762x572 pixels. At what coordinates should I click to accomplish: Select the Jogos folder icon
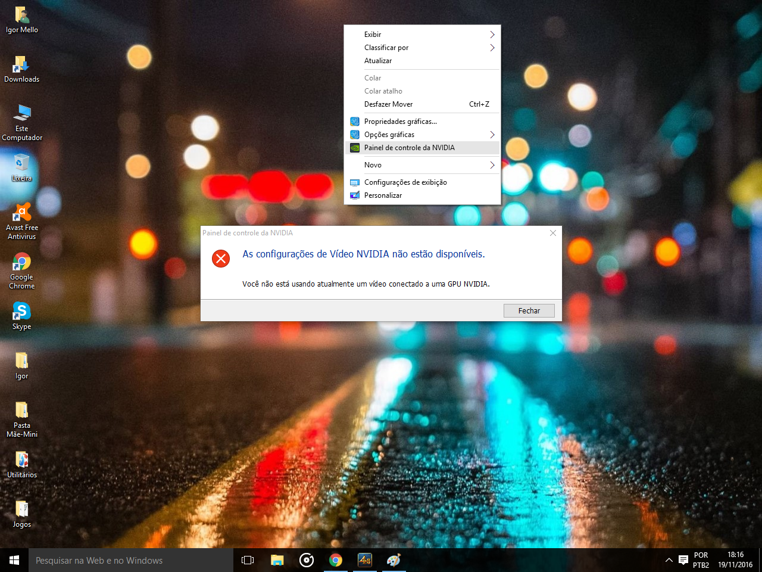click(22, 514)
